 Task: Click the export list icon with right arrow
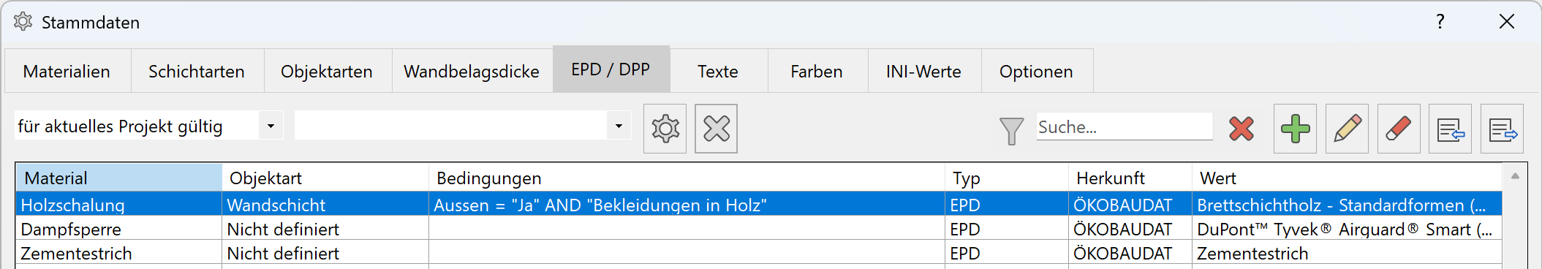click(1502, 129)
